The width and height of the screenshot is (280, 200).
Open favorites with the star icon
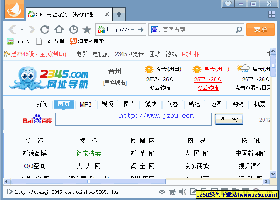point(87,30)
